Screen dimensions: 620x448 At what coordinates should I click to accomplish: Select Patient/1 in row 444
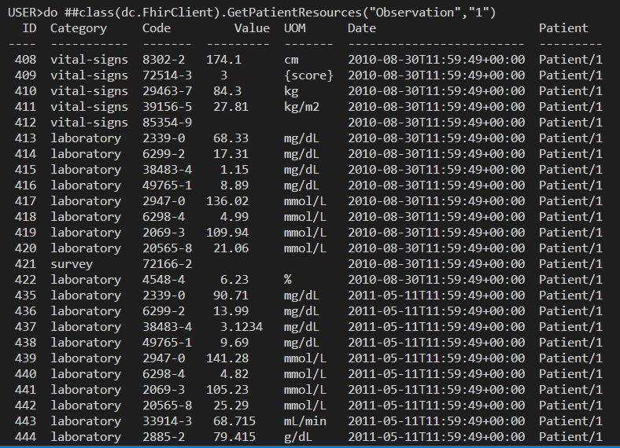570,437
